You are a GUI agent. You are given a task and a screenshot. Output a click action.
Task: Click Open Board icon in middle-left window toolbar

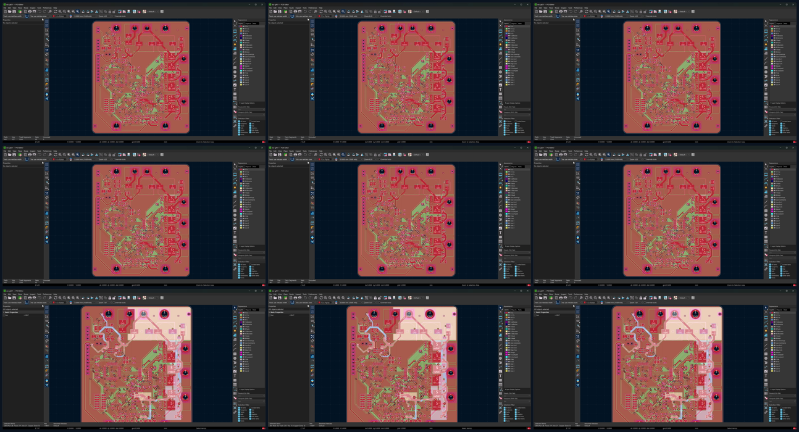click(9, 155)
